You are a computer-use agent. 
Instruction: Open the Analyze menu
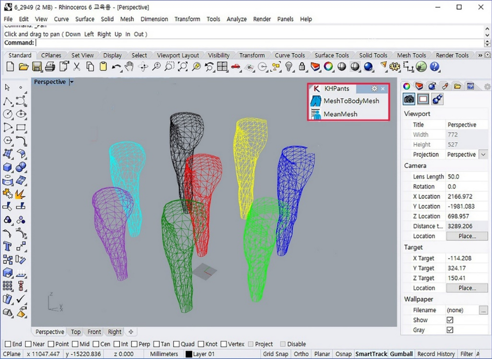click(x=237, y=19)
